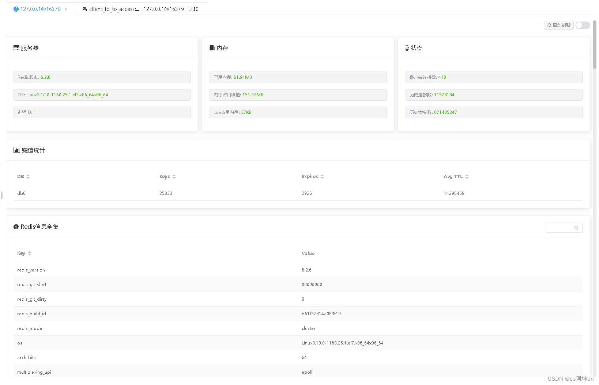
Task: Click the 25833 keys count cell
Action: click(x=166, y=193)
